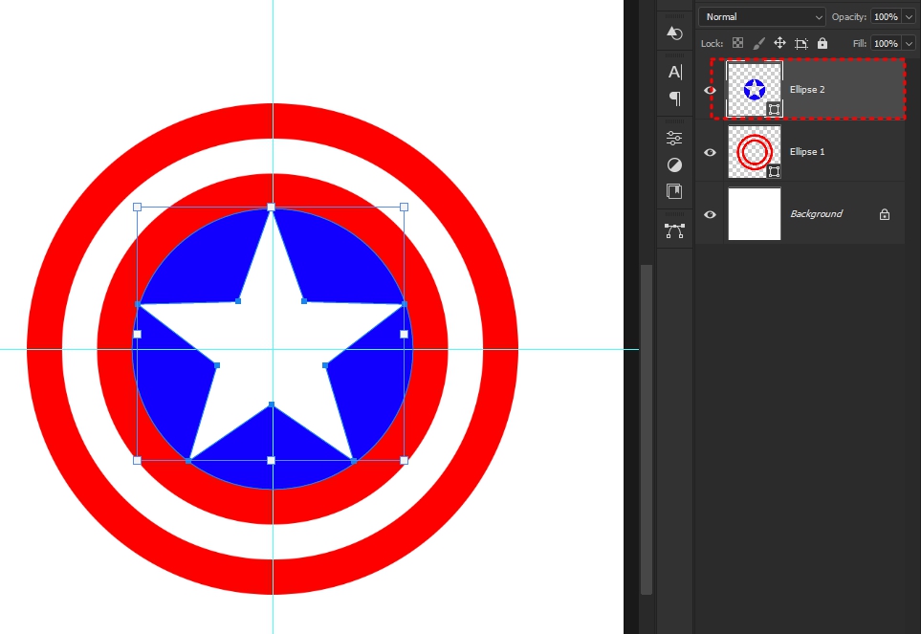Click the shape badge on Ellipse 1 thumbnail

[x=774, y=171]
